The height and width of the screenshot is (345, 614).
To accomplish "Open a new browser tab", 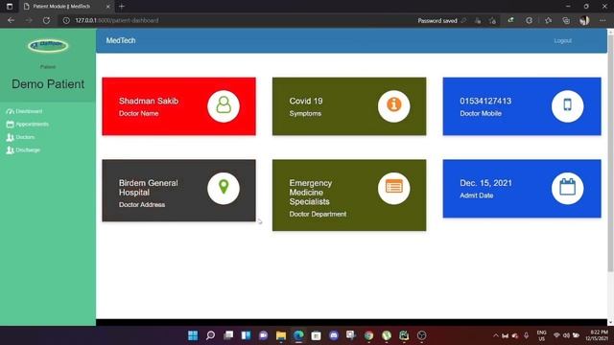I will pos(122,7).
